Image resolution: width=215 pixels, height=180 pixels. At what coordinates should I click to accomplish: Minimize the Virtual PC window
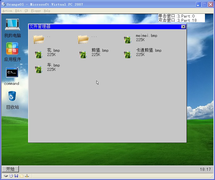(198, 5)
